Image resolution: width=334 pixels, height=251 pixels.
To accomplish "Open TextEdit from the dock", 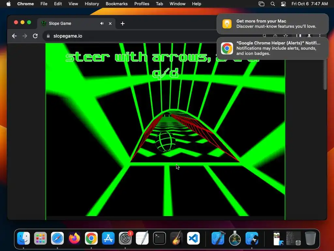I will (x=142, y=238).
